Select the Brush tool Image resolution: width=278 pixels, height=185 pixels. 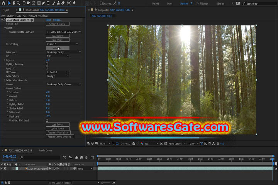54,3
